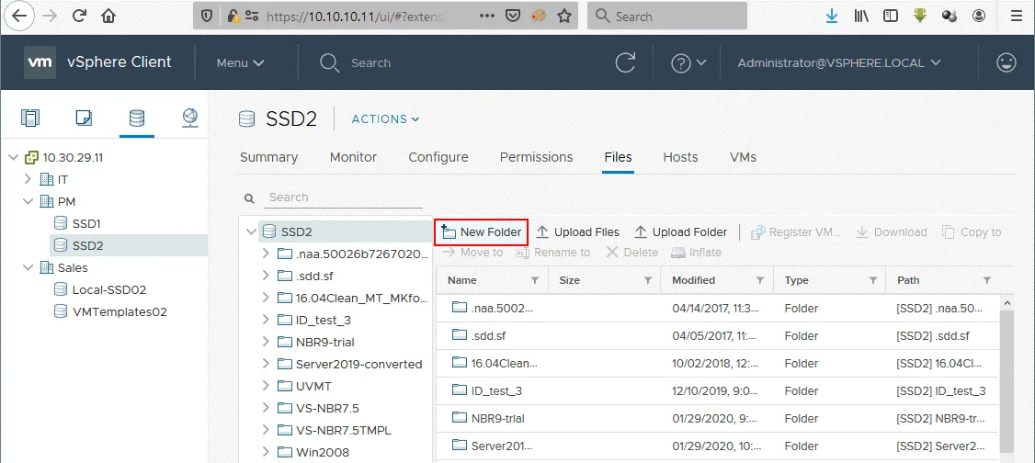
Task: Click filter icon in Modified column
Action: (x=760, y=280)
